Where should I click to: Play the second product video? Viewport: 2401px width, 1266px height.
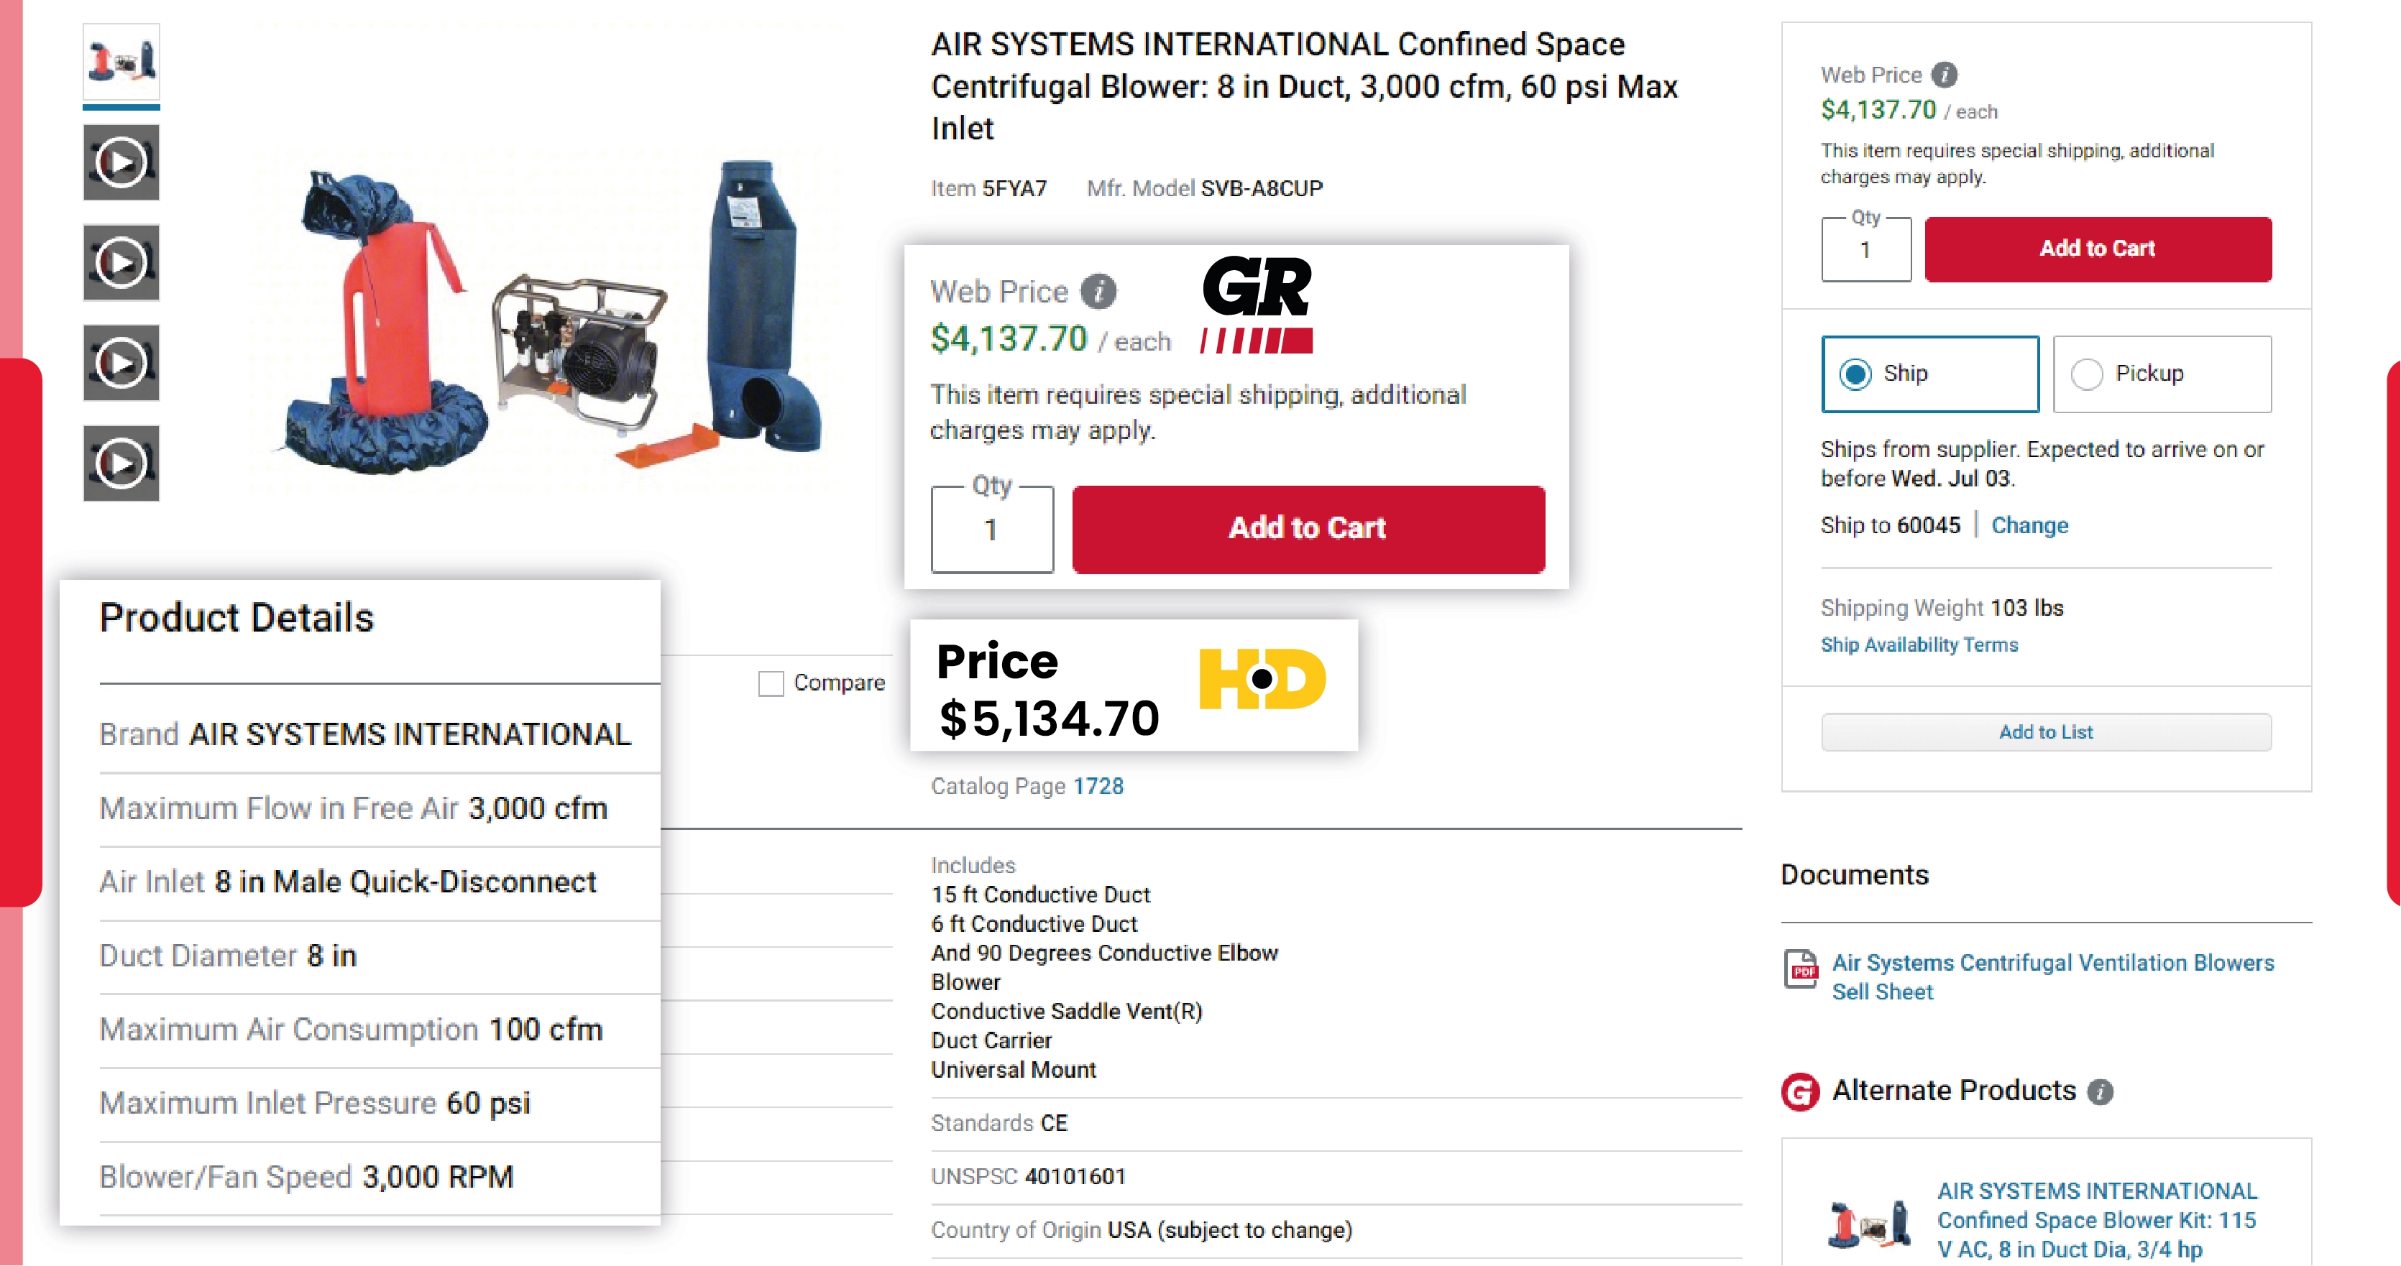pyautogui.click(x=120, y=264)
